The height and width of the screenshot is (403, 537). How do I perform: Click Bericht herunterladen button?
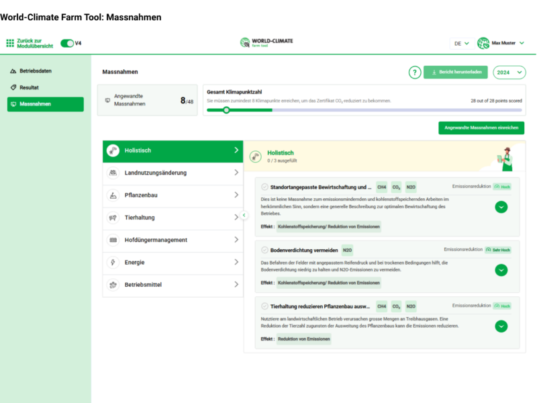[456, 73]
